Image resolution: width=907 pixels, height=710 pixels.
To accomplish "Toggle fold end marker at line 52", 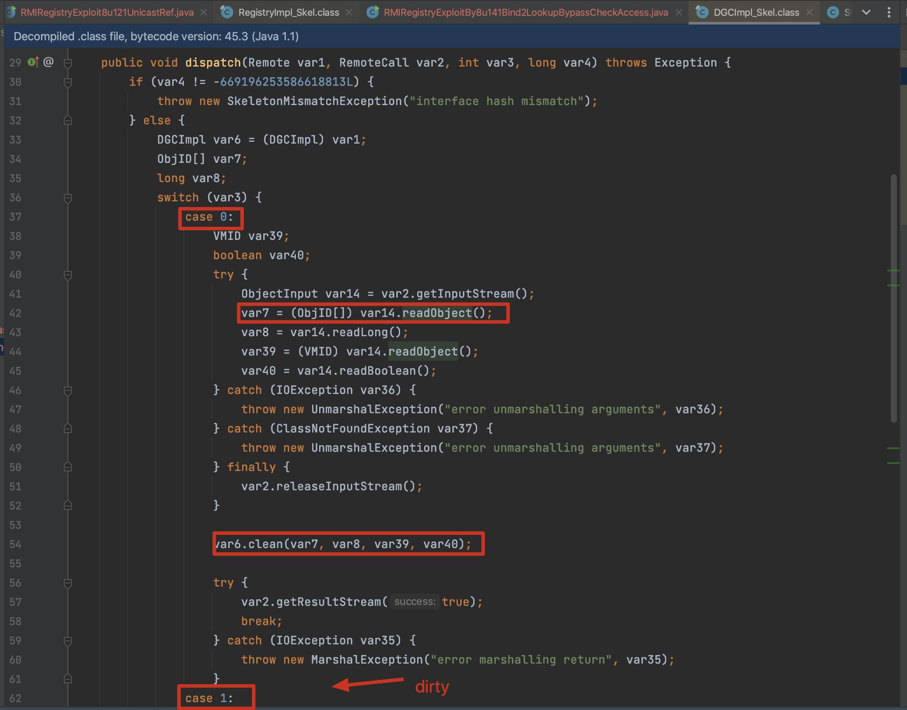I will tap(68, 505).
